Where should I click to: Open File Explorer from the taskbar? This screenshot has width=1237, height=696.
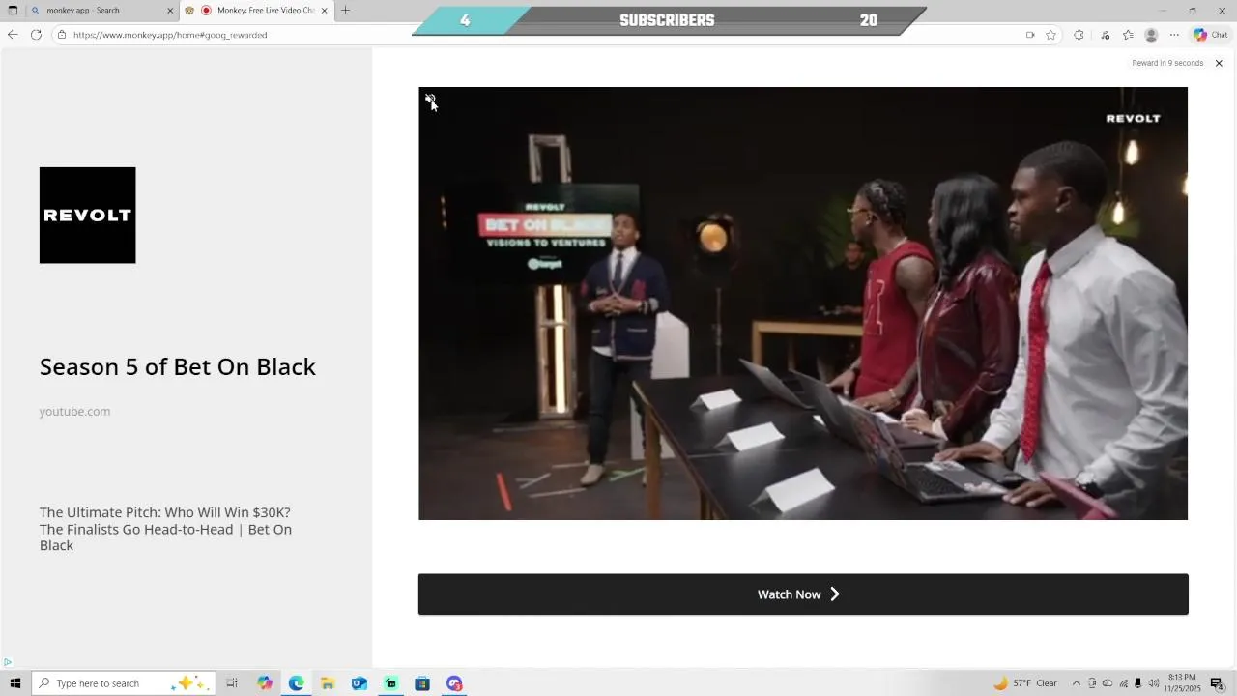point(328,683)
